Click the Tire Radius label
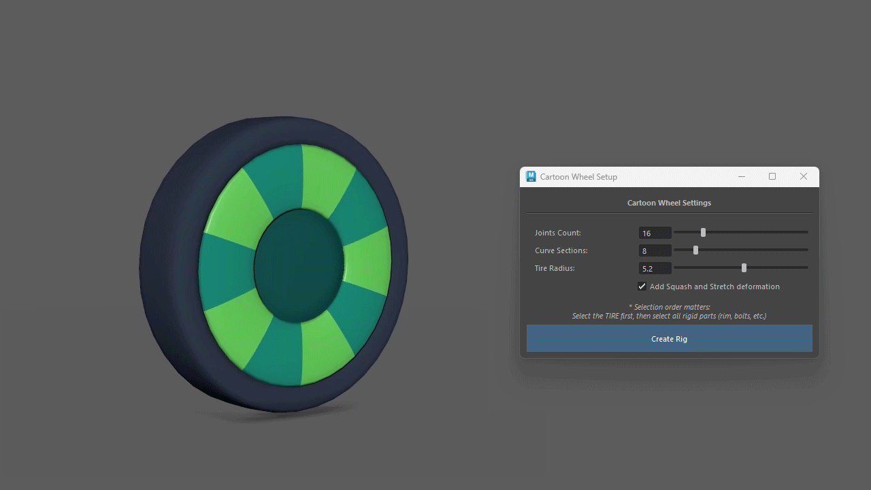Image resolution: width=871 pixels, height=490 pixels. point(555,268)
